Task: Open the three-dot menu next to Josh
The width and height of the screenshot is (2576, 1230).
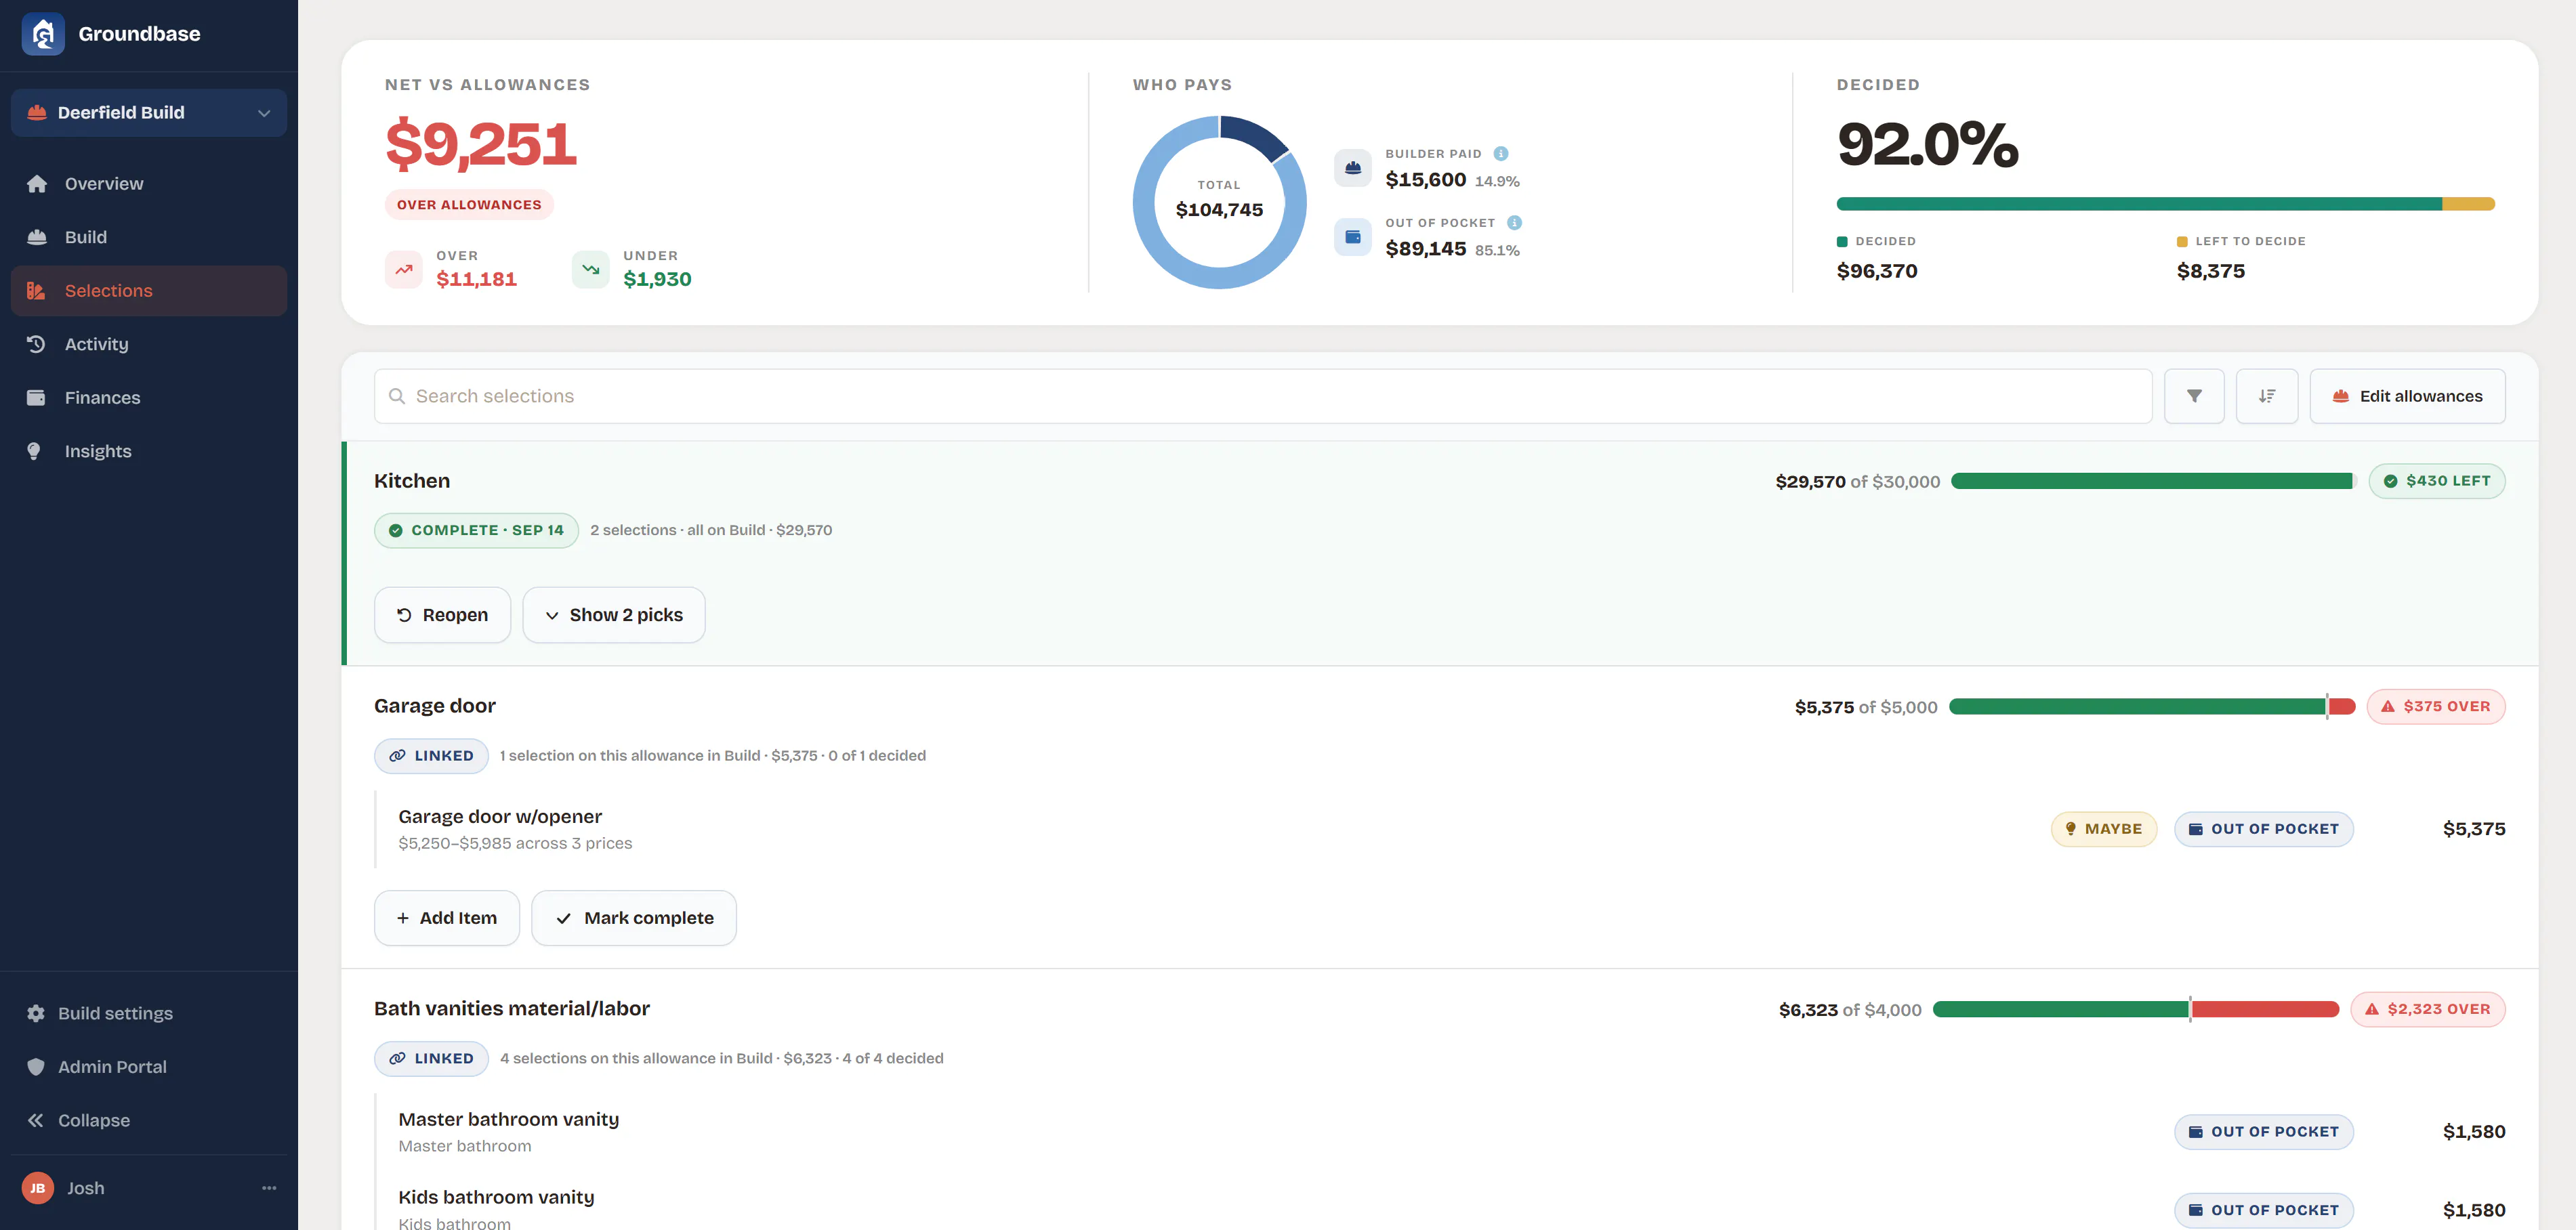Action: click(x=269, y=1188)
